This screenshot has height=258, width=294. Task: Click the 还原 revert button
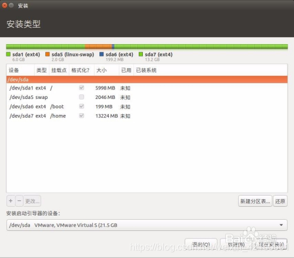280,201
